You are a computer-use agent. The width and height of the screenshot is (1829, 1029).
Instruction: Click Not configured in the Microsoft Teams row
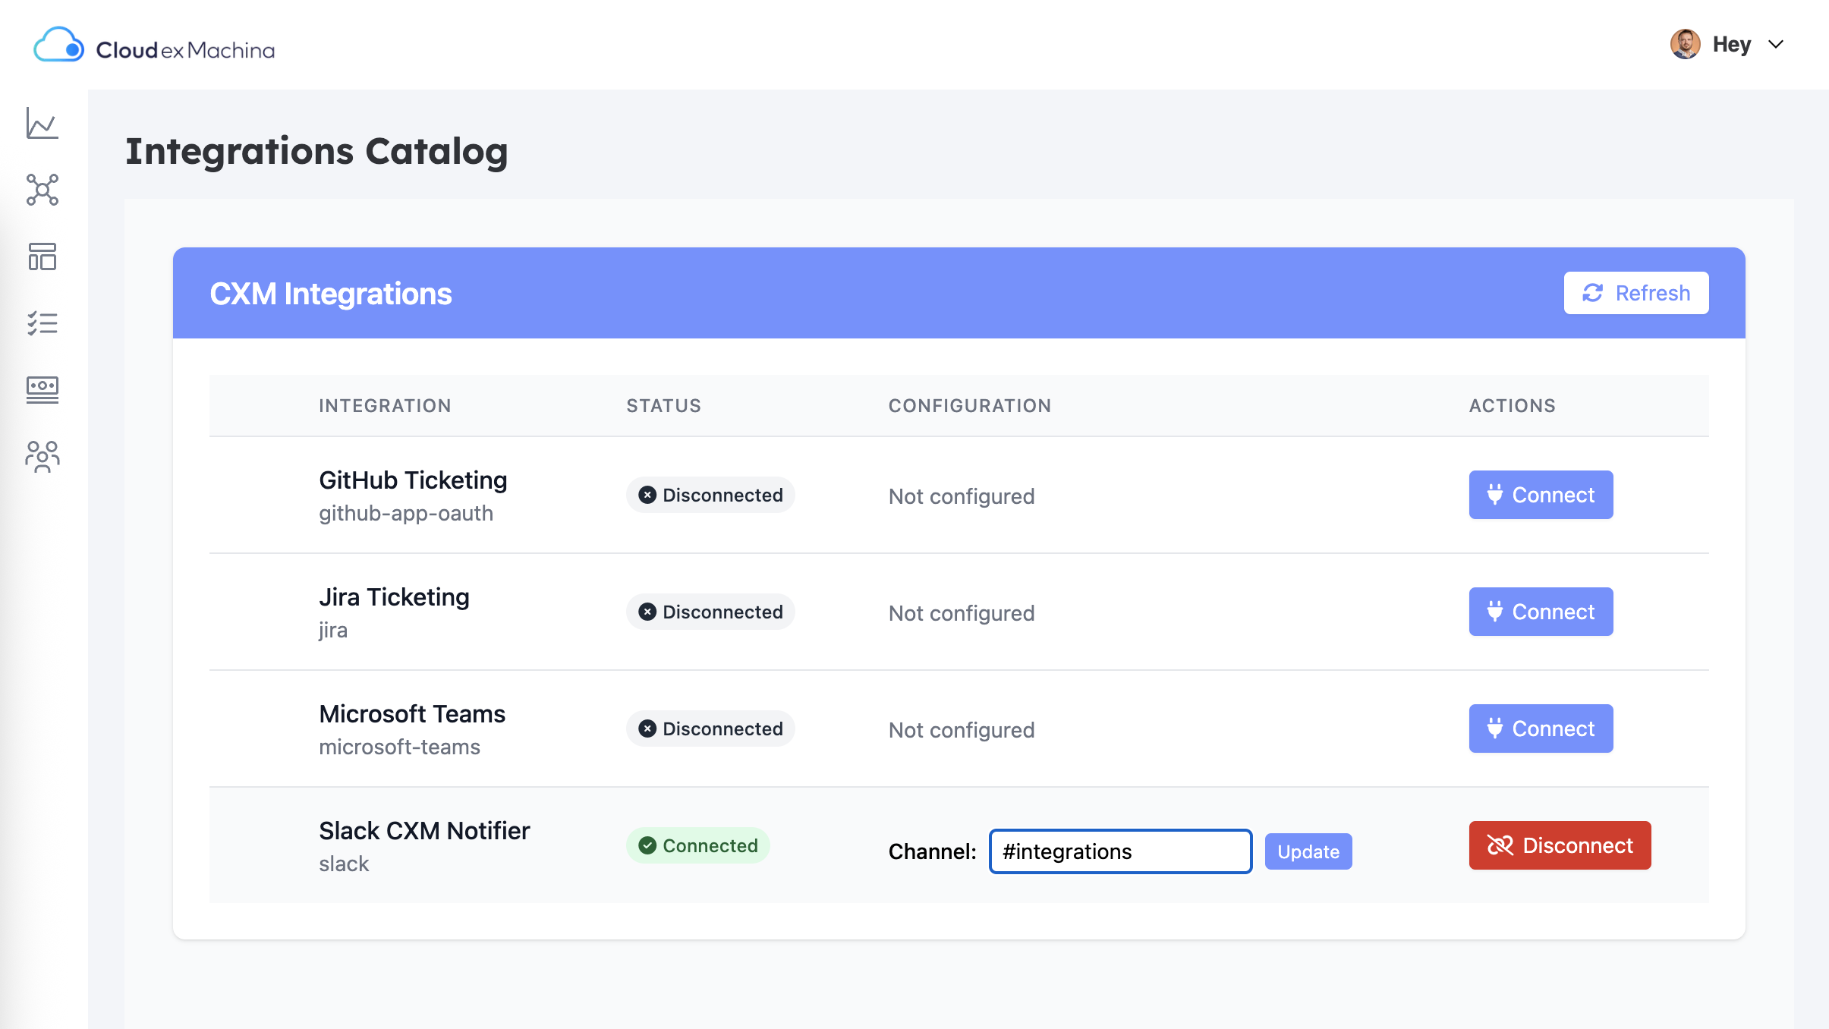click(x=962, y=730)
